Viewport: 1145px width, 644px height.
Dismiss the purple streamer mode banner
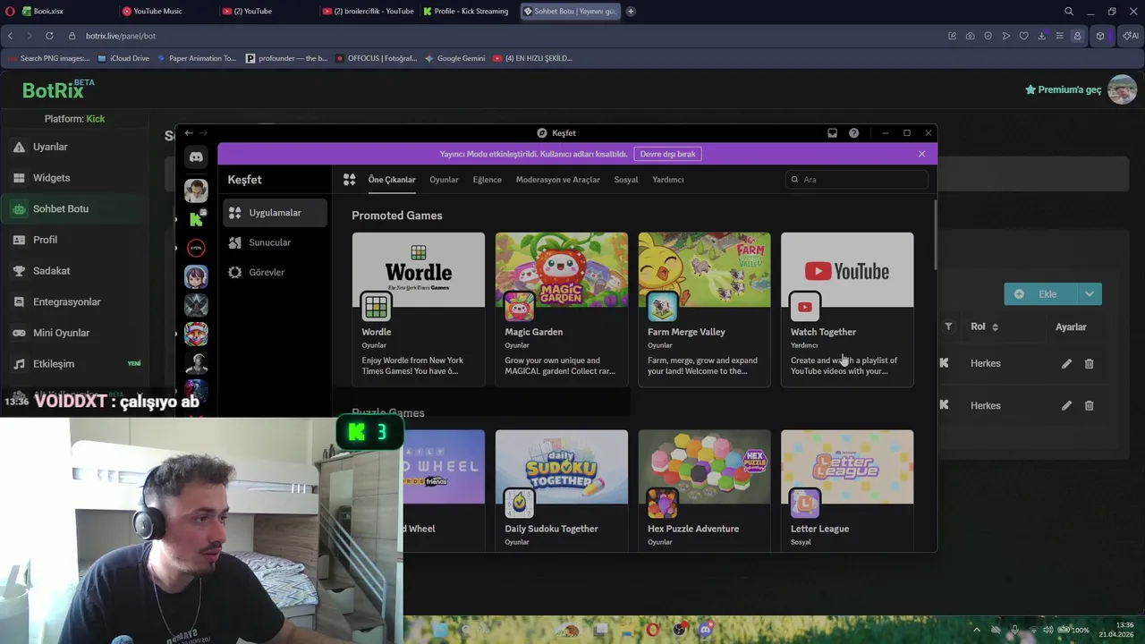click(921, 154)
